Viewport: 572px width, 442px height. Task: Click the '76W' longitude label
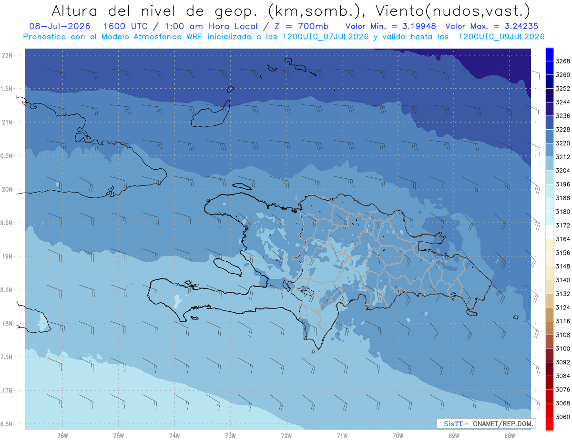point(62,436)
